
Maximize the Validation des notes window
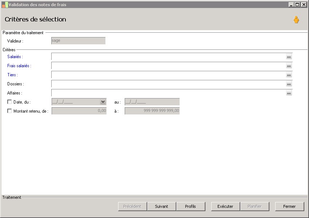click(297, 4)
